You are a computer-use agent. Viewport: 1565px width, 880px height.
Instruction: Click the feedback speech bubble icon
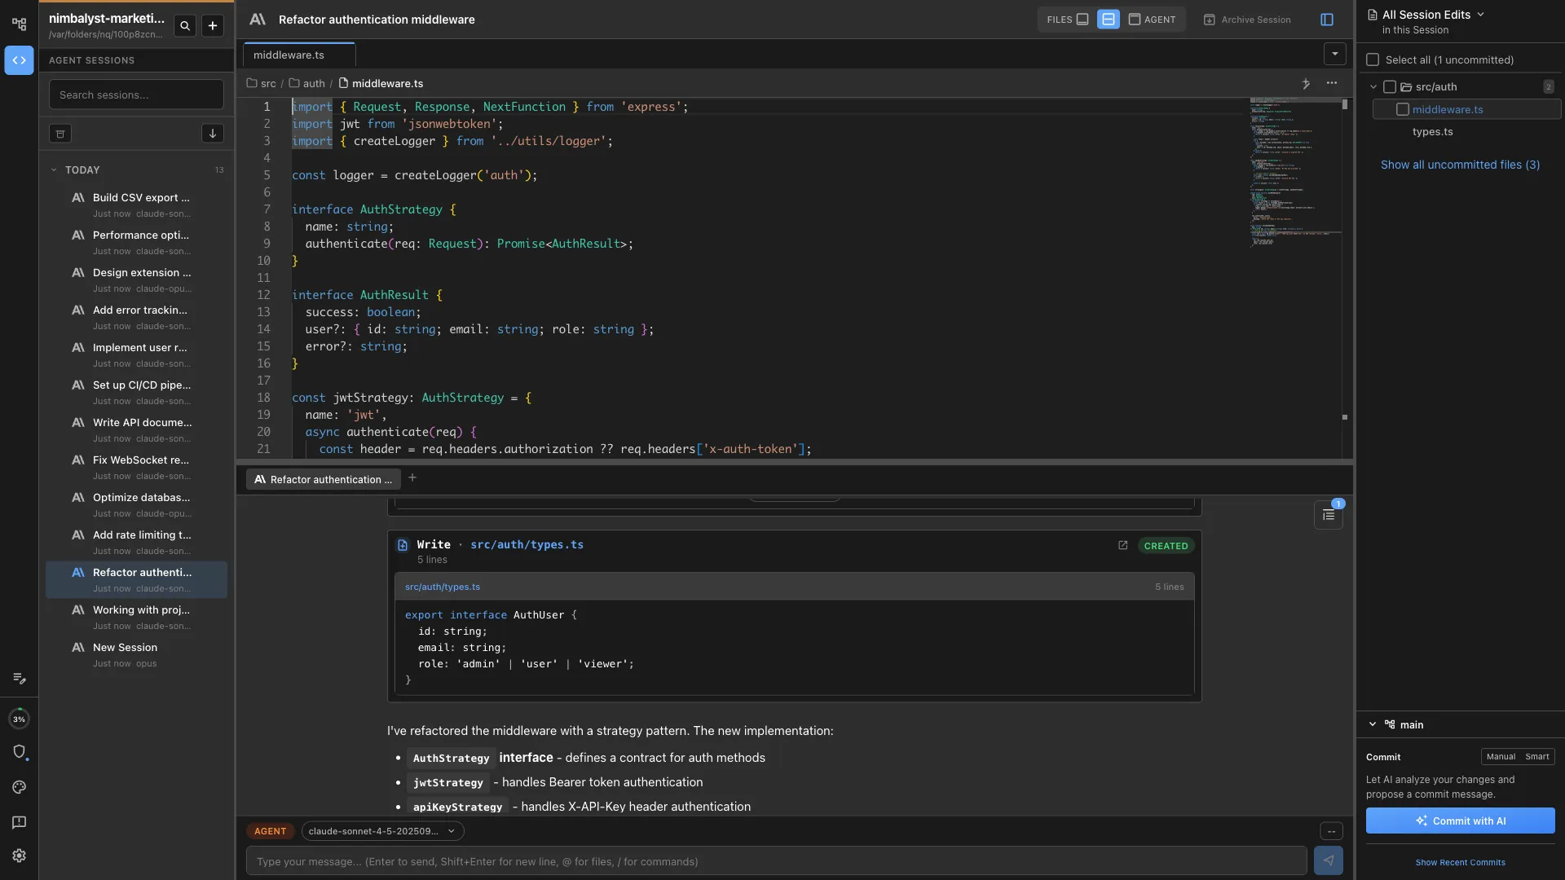tap(20, 823)
